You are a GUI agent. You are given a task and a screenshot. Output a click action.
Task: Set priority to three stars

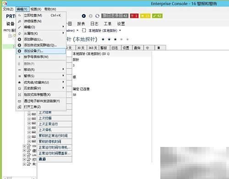(115, 39)
